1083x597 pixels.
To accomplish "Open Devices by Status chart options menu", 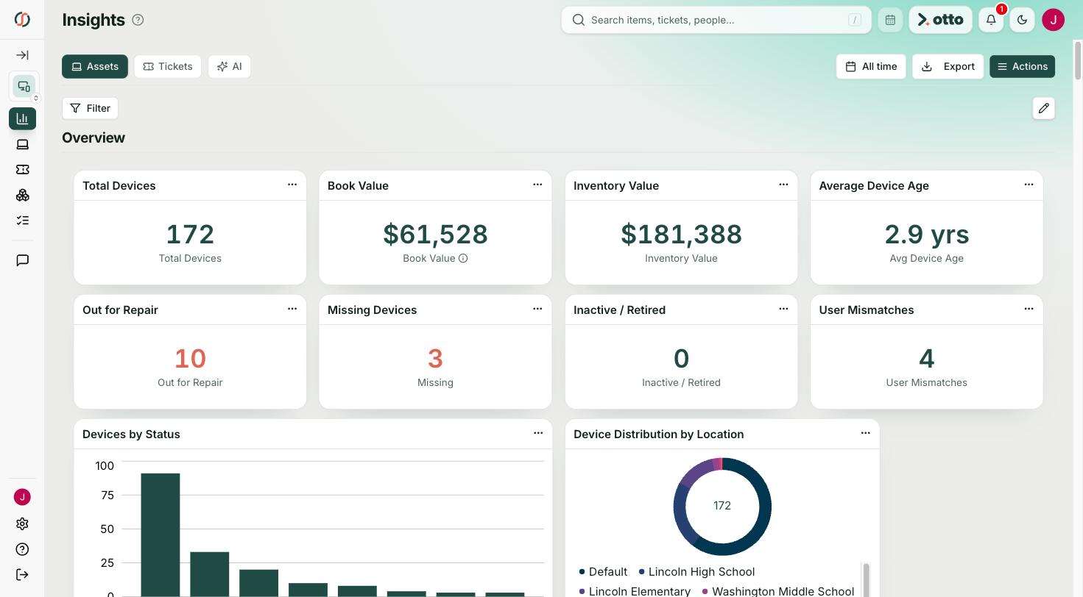I will (538, 433).
